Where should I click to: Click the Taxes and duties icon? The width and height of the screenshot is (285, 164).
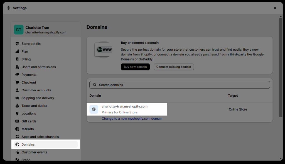(17, 106)
